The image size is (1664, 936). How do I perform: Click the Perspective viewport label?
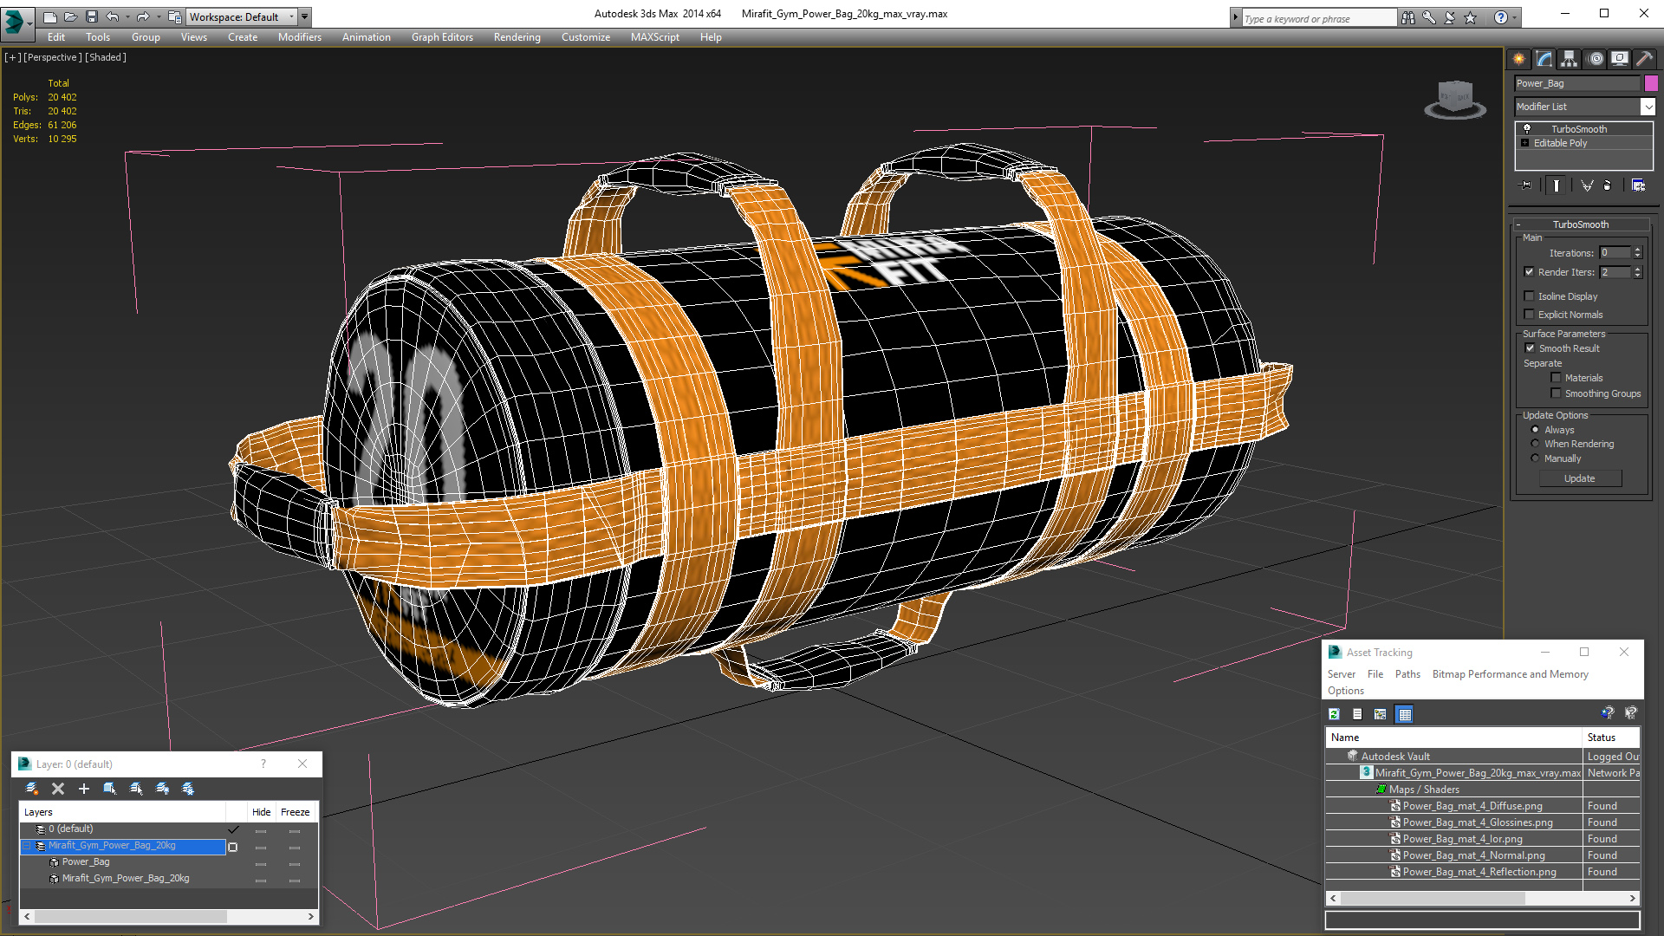(53, 57)
